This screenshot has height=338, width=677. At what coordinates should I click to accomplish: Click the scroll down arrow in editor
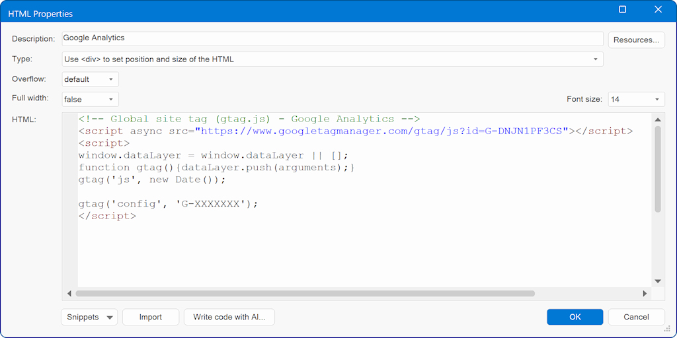coord(658,281)
